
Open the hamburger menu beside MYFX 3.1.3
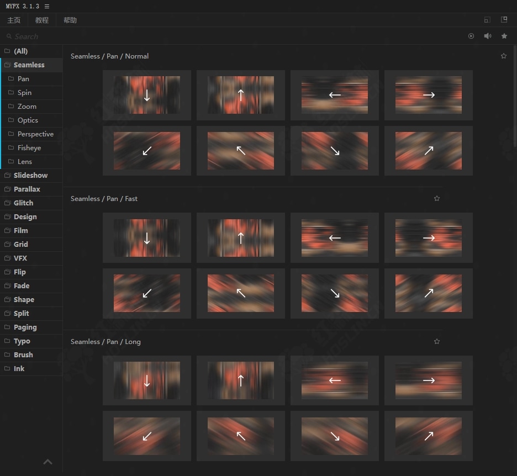tap(47, 6)
